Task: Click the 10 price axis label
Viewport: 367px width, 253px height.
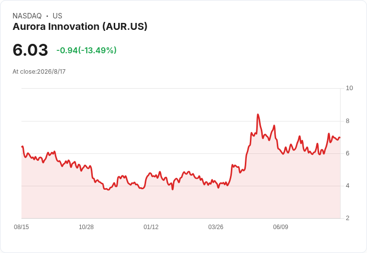Action: point(349,88)
